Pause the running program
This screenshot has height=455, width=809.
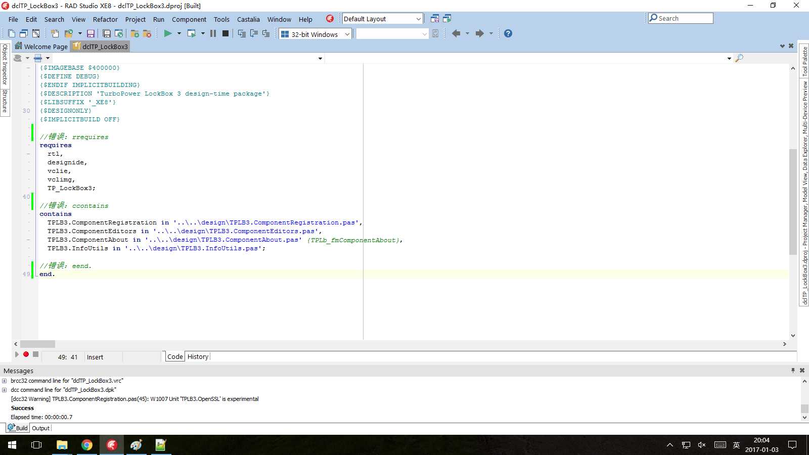213,33
